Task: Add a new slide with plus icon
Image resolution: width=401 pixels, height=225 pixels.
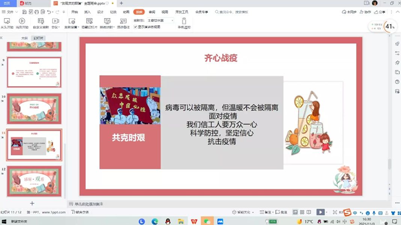Action: click(x=32, y=203)
